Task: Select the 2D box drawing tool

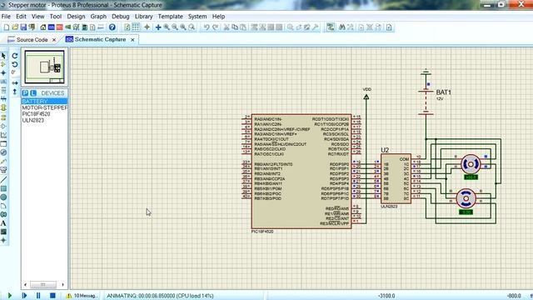Action: (x=3, y=189)
